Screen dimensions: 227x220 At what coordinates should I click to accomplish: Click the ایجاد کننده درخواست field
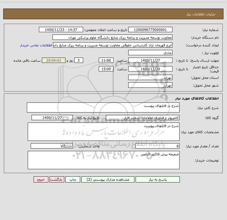[113, 45]
